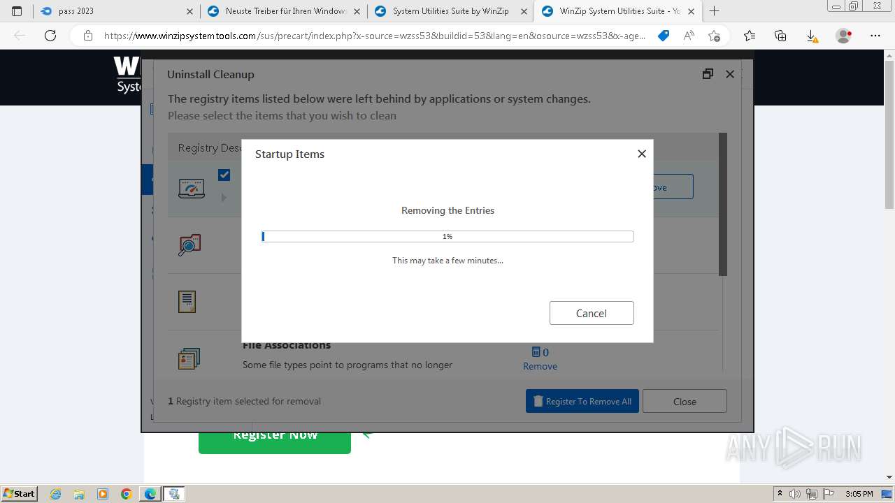
Task: Add this page to favorites
Action: (x=714, y=36)
